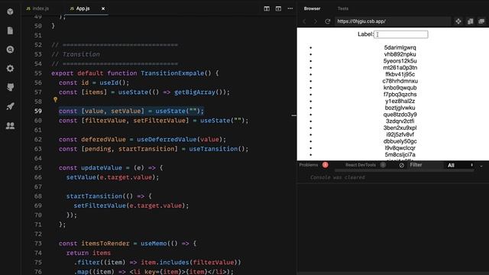Switch to the Tests tab
This screenshot has width=489, height=275.
click(343, 8)
